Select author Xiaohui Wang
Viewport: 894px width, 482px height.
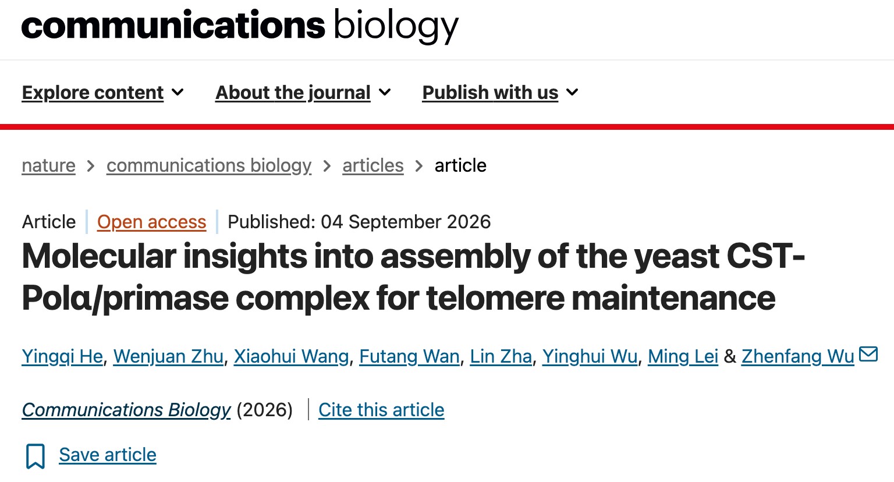tap(292, 356)
